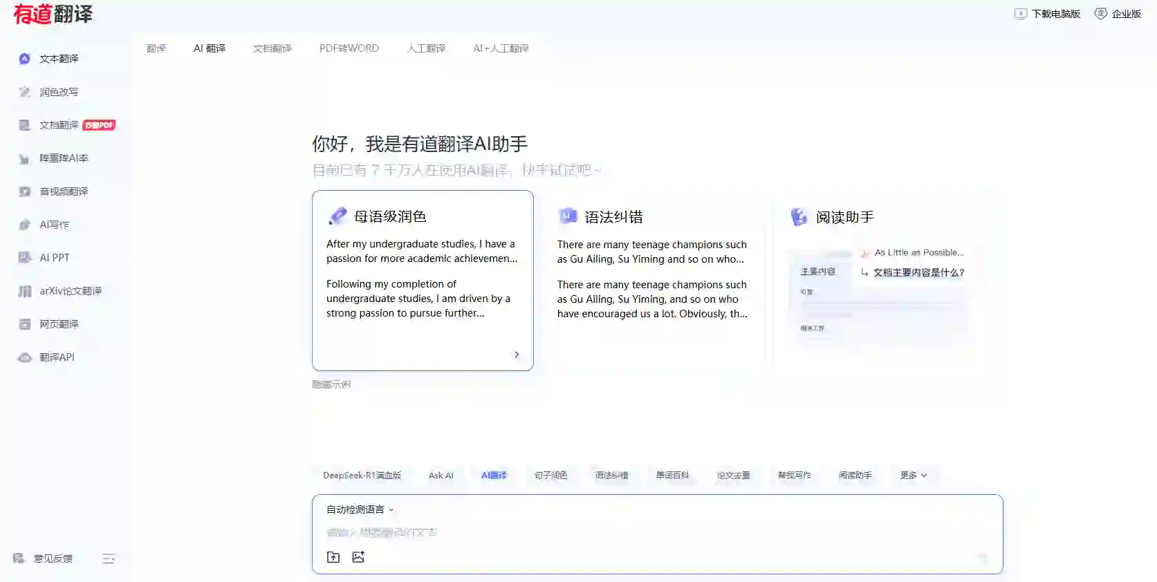Open 网页翻译 in the left sidebar

click(59, 324)
